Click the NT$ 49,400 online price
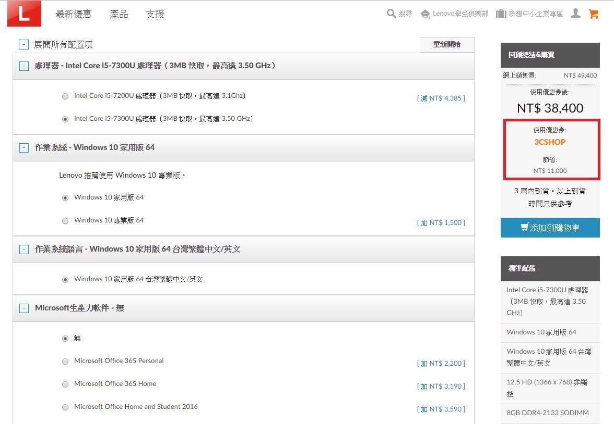The height and width of the screenshot is (424, 614). (x=581, y=76)
